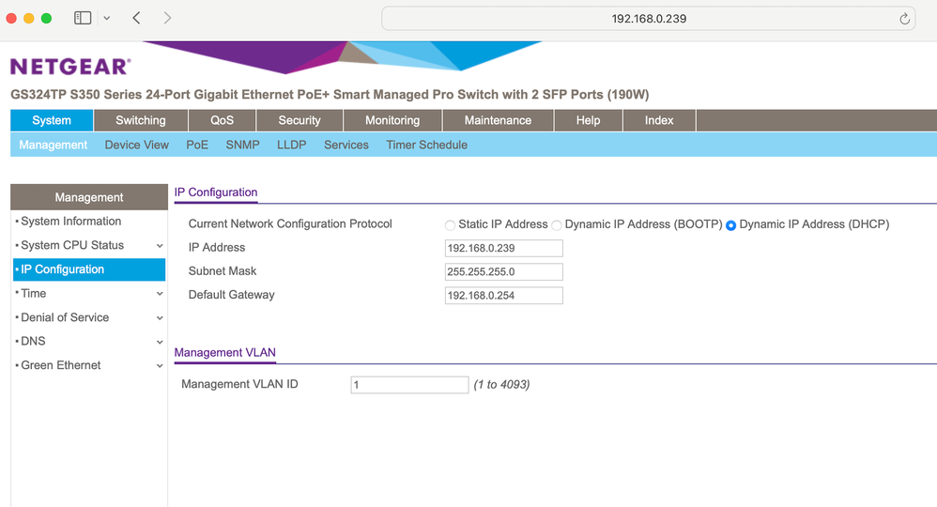The image size is (937, 507).
Task: Go back using the browser back arrow
Action: coord(137,18)
